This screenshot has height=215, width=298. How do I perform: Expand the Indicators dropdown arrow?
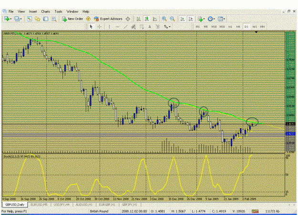pyautogui.click(x=204, y=19)
